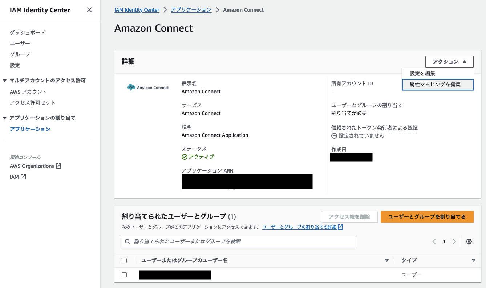Close the IAM Identity Center sidebar

coord(89,10)
